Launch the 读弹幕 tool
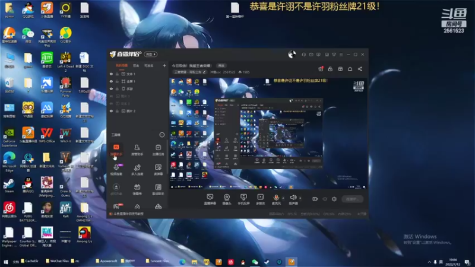Viewport: 475px width, 267px height. [158, 170]
